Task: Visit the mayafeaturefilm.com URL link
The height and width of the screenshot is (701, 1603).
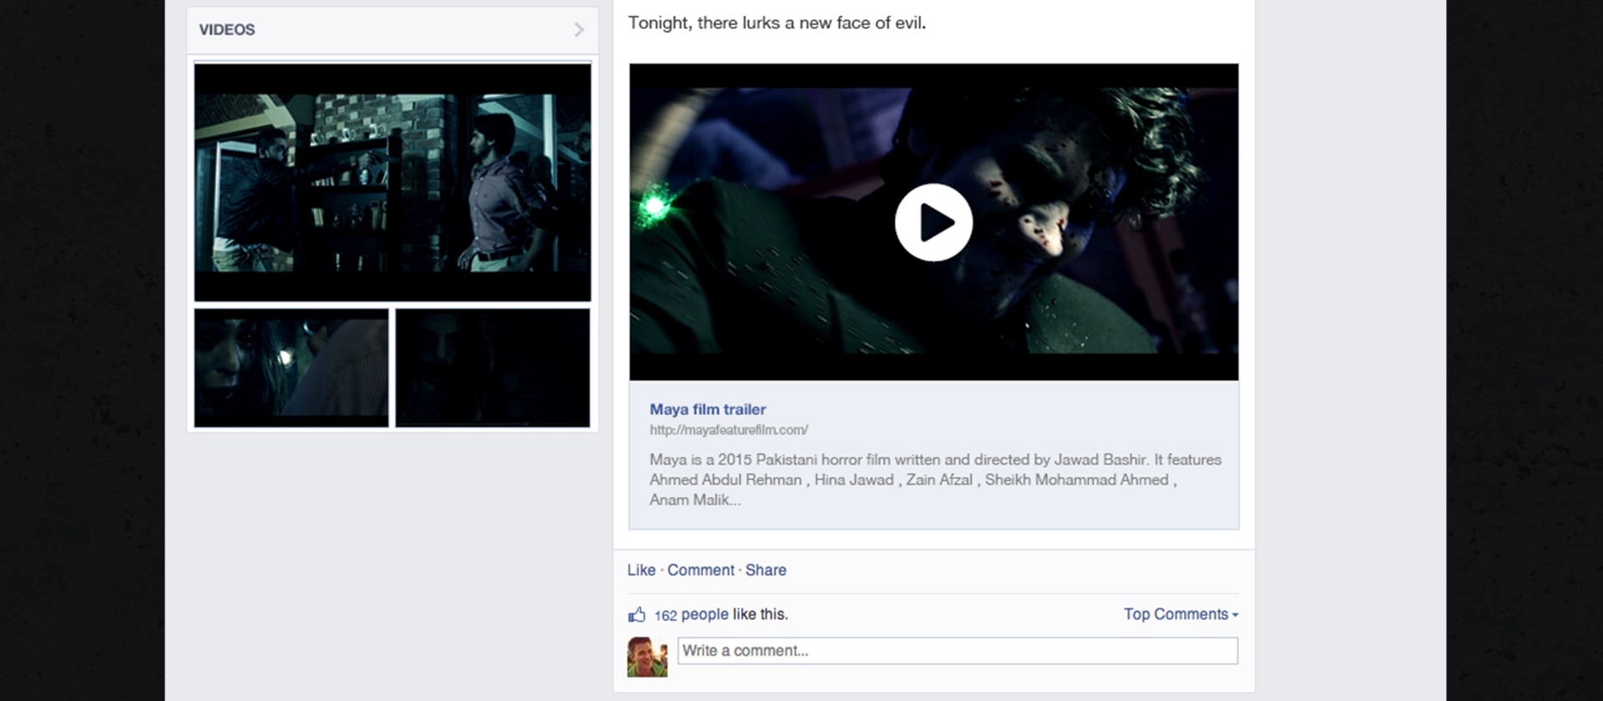Action: click(728, 430)
